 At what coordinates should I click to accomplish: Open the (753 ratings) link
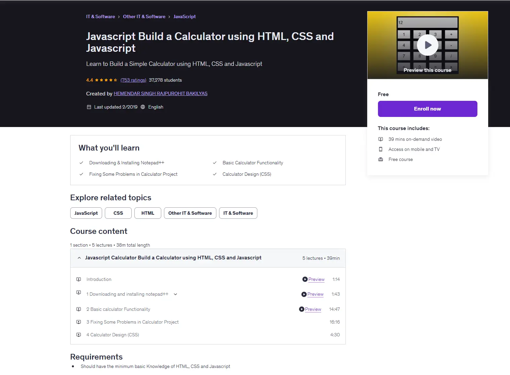pyautogui.click(x=133, y=80)
